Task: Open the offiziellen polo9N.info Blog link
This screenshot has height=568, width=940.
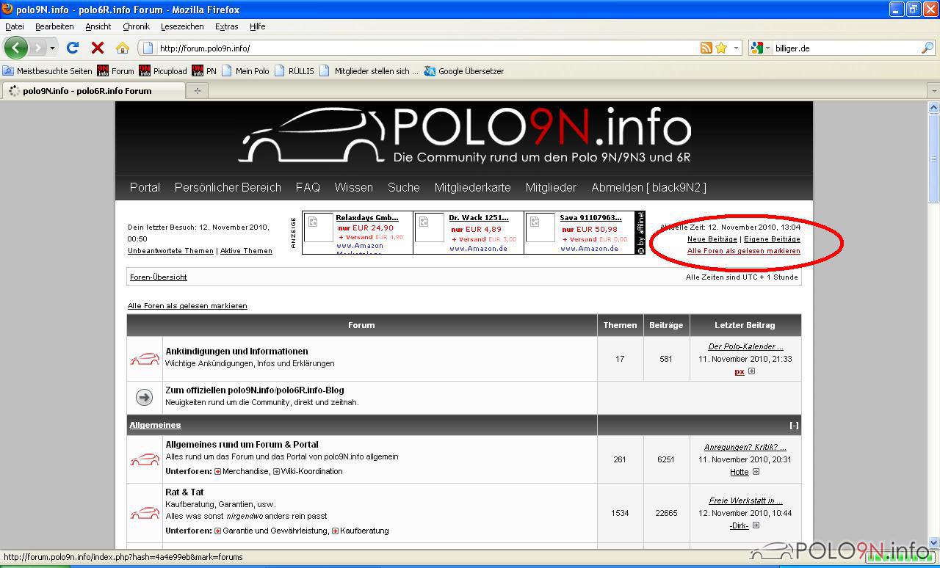Action: [x=255, y=390]
